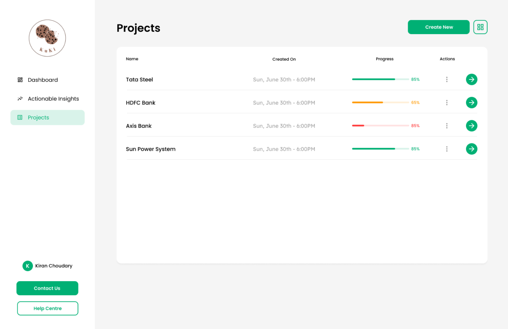Click the Kiran Choudary user name
This screenshot has height=329, width=508.
[54, 266]
